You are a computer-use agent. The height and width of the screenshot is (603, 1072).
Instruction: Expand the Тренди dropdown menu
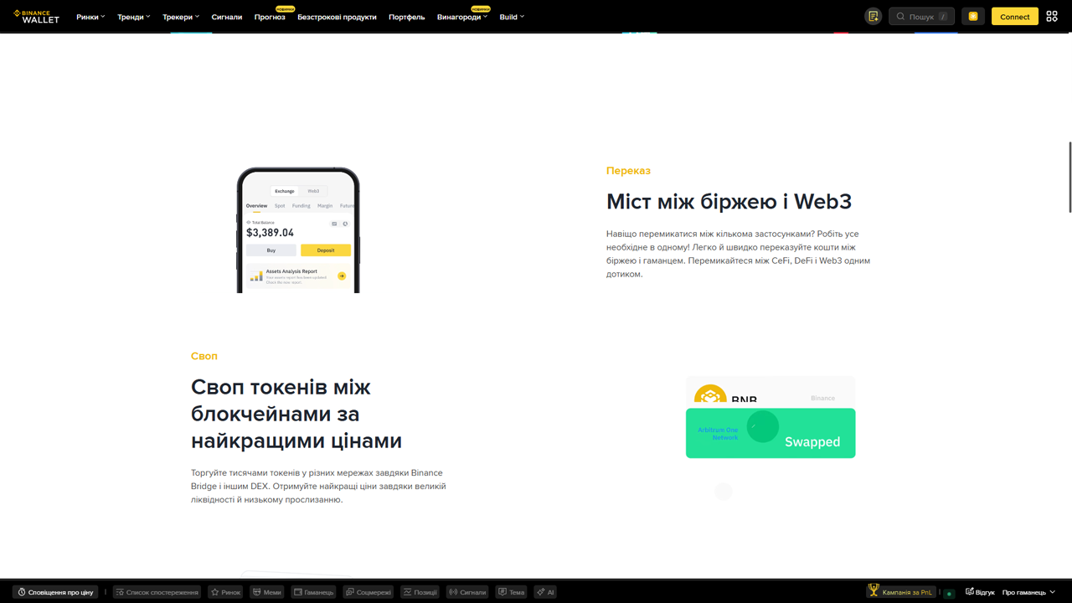point(134,17)
